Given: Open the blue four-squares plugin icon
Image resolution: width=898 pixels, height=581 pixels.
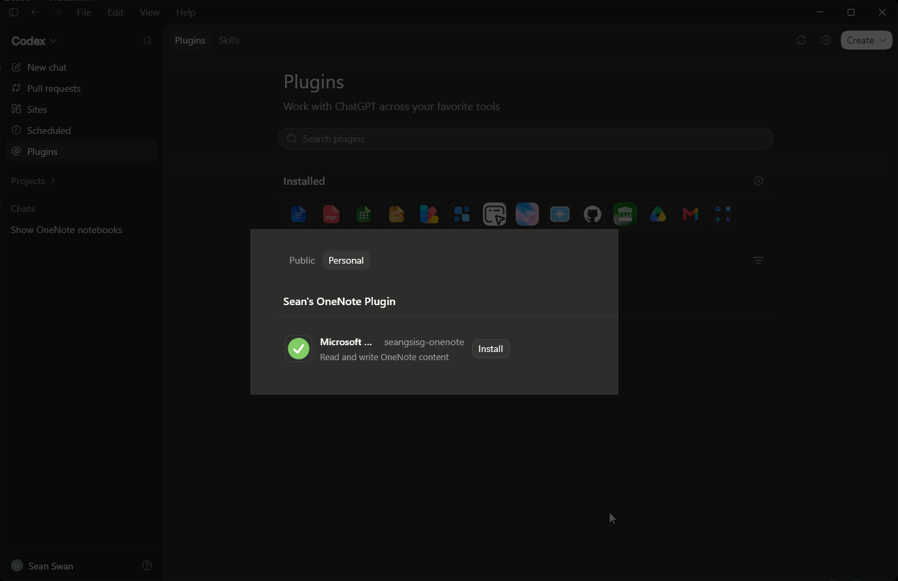Looking at the screenshot, I should [462, 214].
